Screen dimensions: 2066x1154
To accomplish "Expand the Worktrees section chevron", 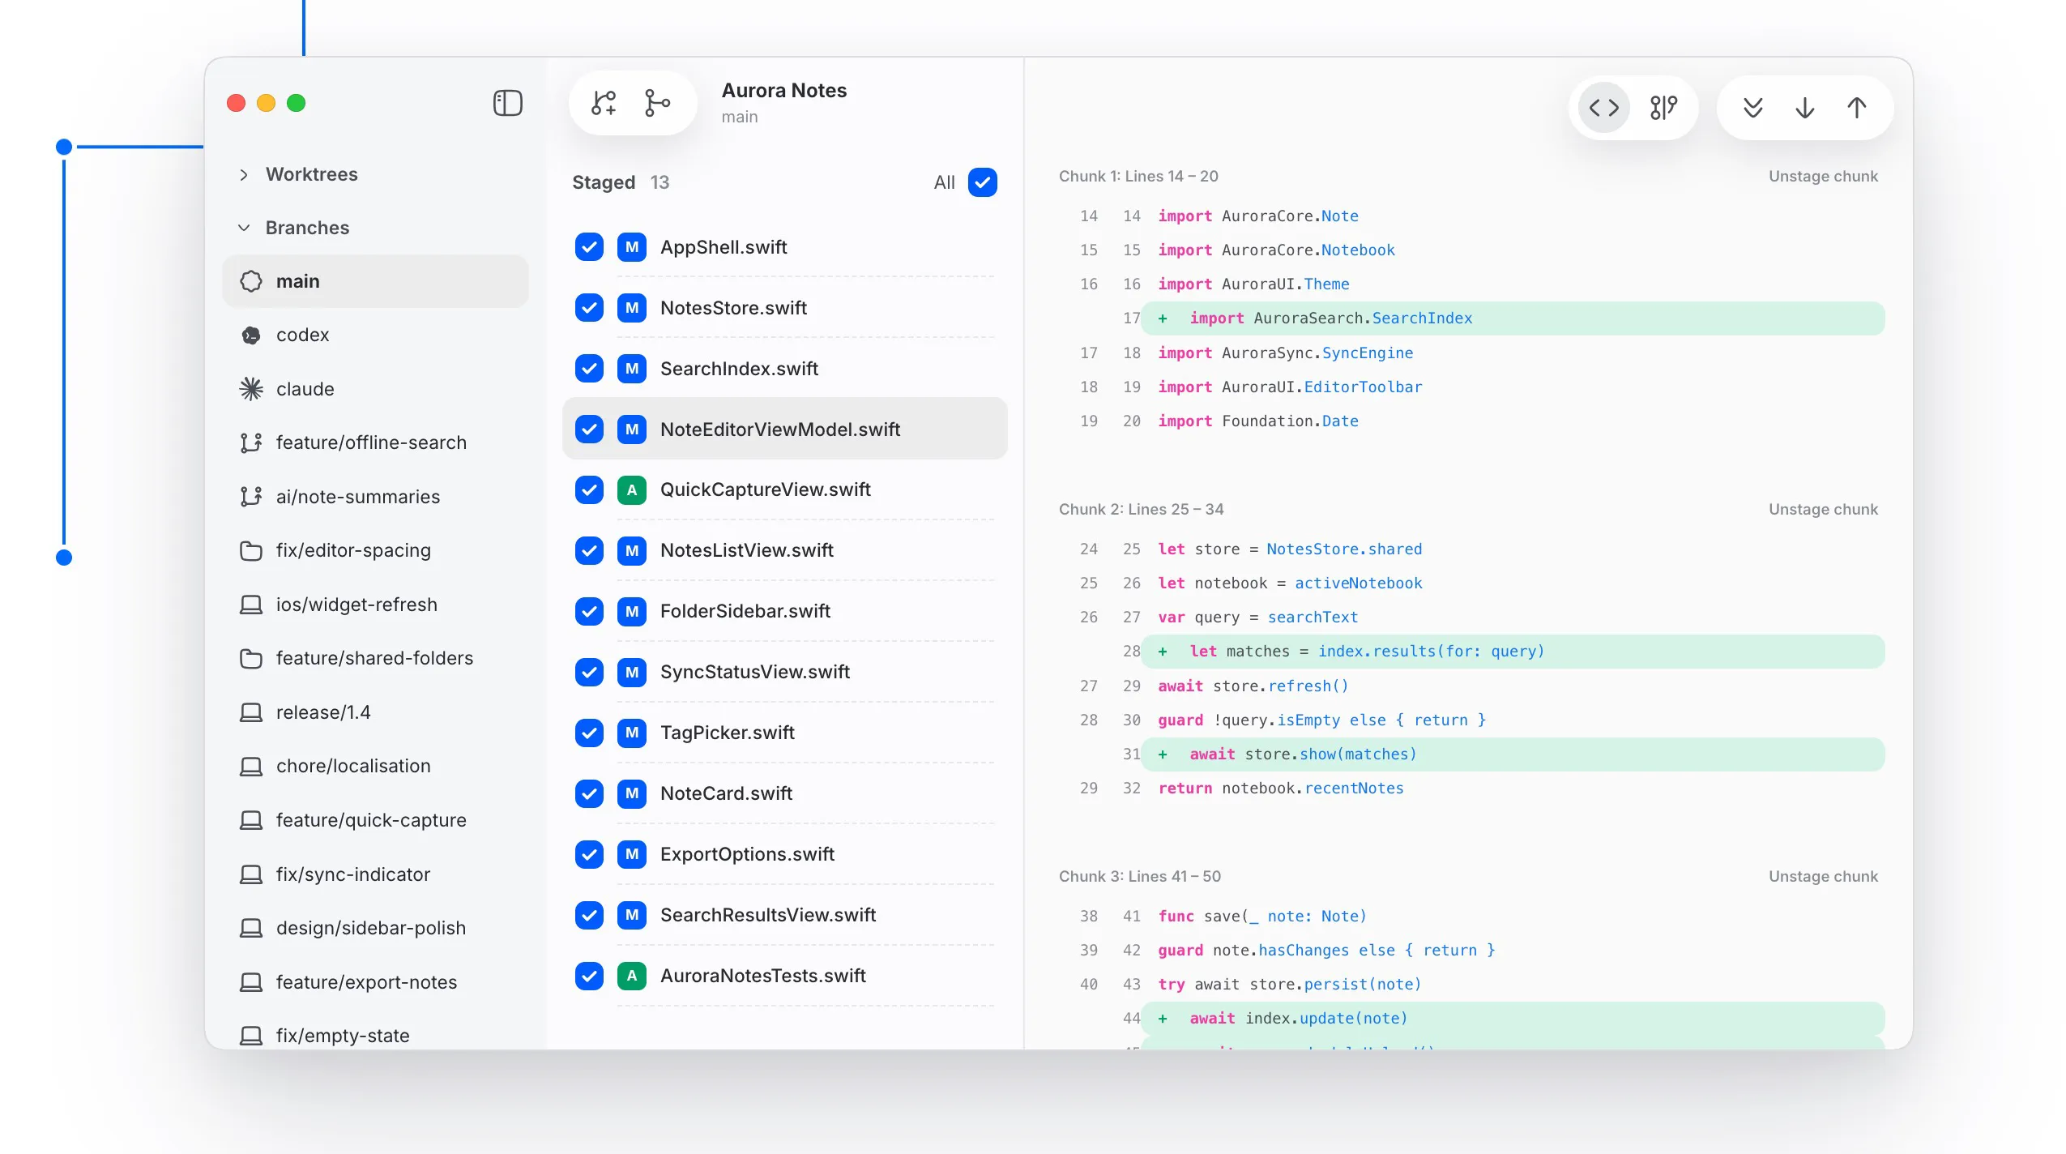I will pos(244,174).
